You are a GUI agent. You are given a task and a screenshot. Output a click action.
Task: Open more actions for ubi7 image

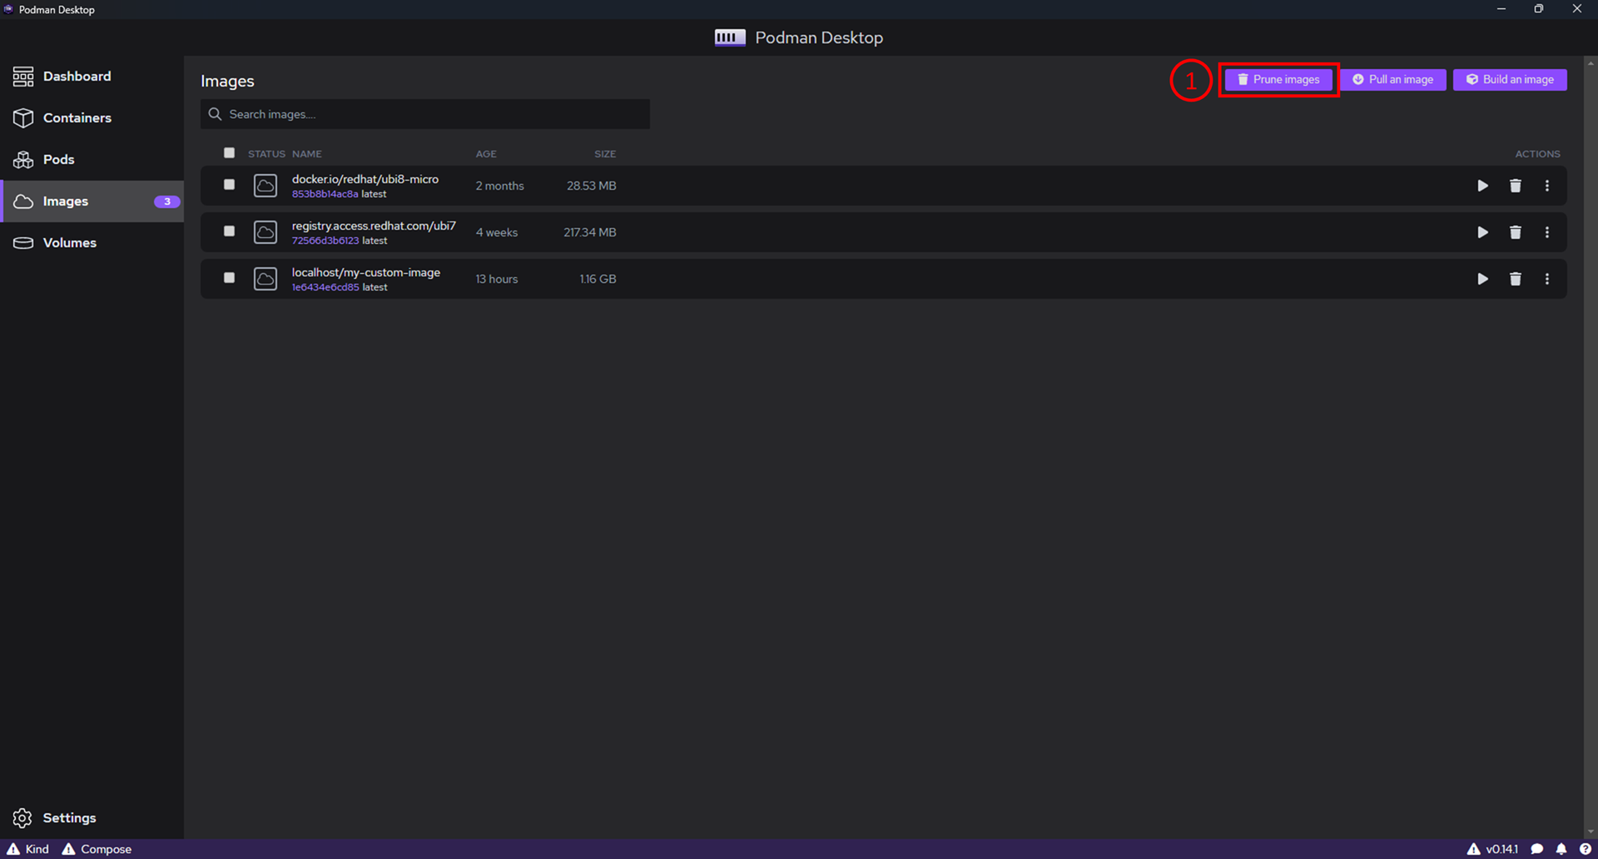tap(1547, 232)
